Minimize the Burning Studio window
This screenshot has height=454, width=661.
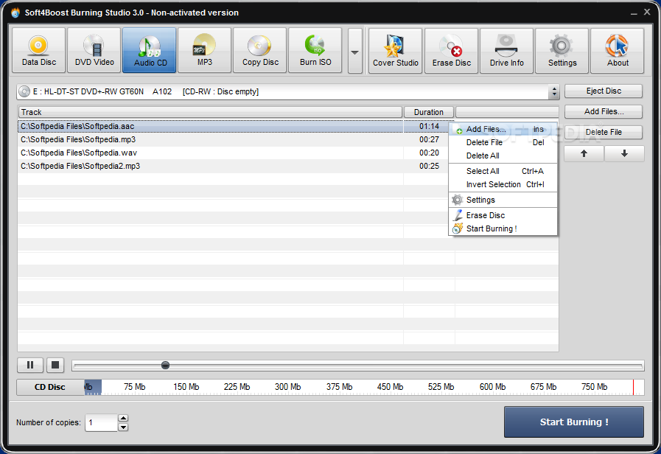tap(634, 13)
